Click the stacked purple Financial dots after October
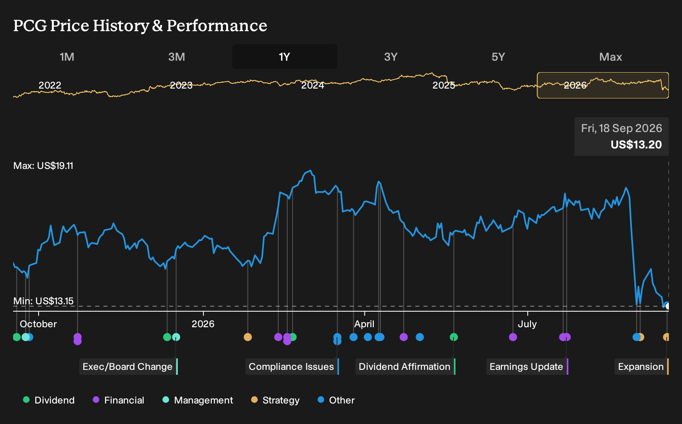This screenshot has height=424, width=682. pyautogui.click(x=78, y=339)
